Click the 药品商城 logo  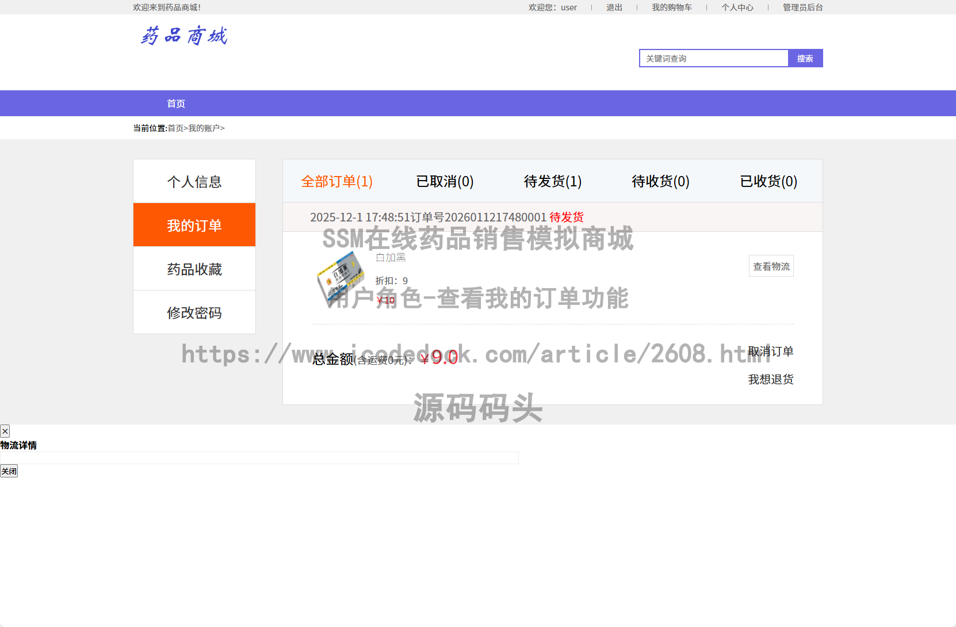click(x=183, y=36)
